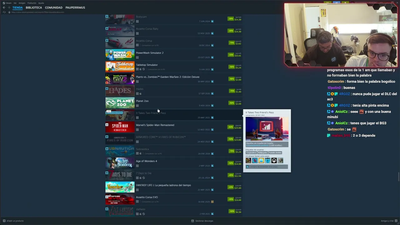The width and height of the screenshot is (400, 225).
Task: Click Apple platform icon under Hades
Action: click(140, 93)
